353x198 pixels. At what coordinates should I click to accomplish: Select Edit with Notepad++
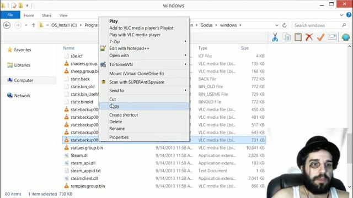[129, 48]
